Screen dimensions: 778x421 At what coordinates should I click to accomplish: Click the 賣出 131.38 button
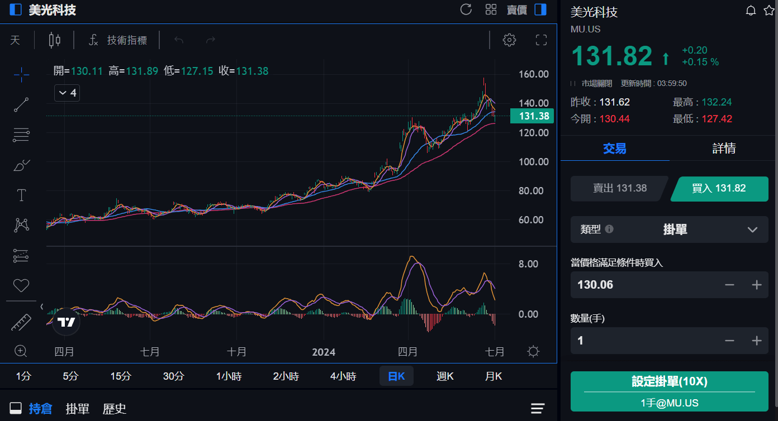coord(619,189)
